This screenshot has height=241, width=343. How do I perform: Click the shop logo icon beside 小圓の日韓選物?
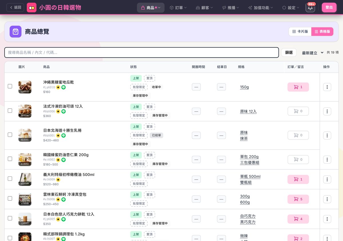(32, 7)
